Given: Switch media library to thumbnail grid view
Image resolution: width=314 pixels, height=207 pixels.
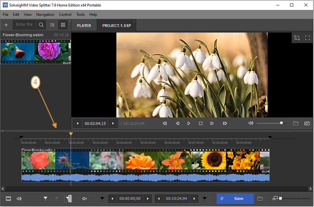Looking at the screenshot, I should [63, 25].
